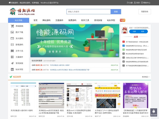Open the 登录 login link in top bar
Screen dimensions: 159x119
137,3
